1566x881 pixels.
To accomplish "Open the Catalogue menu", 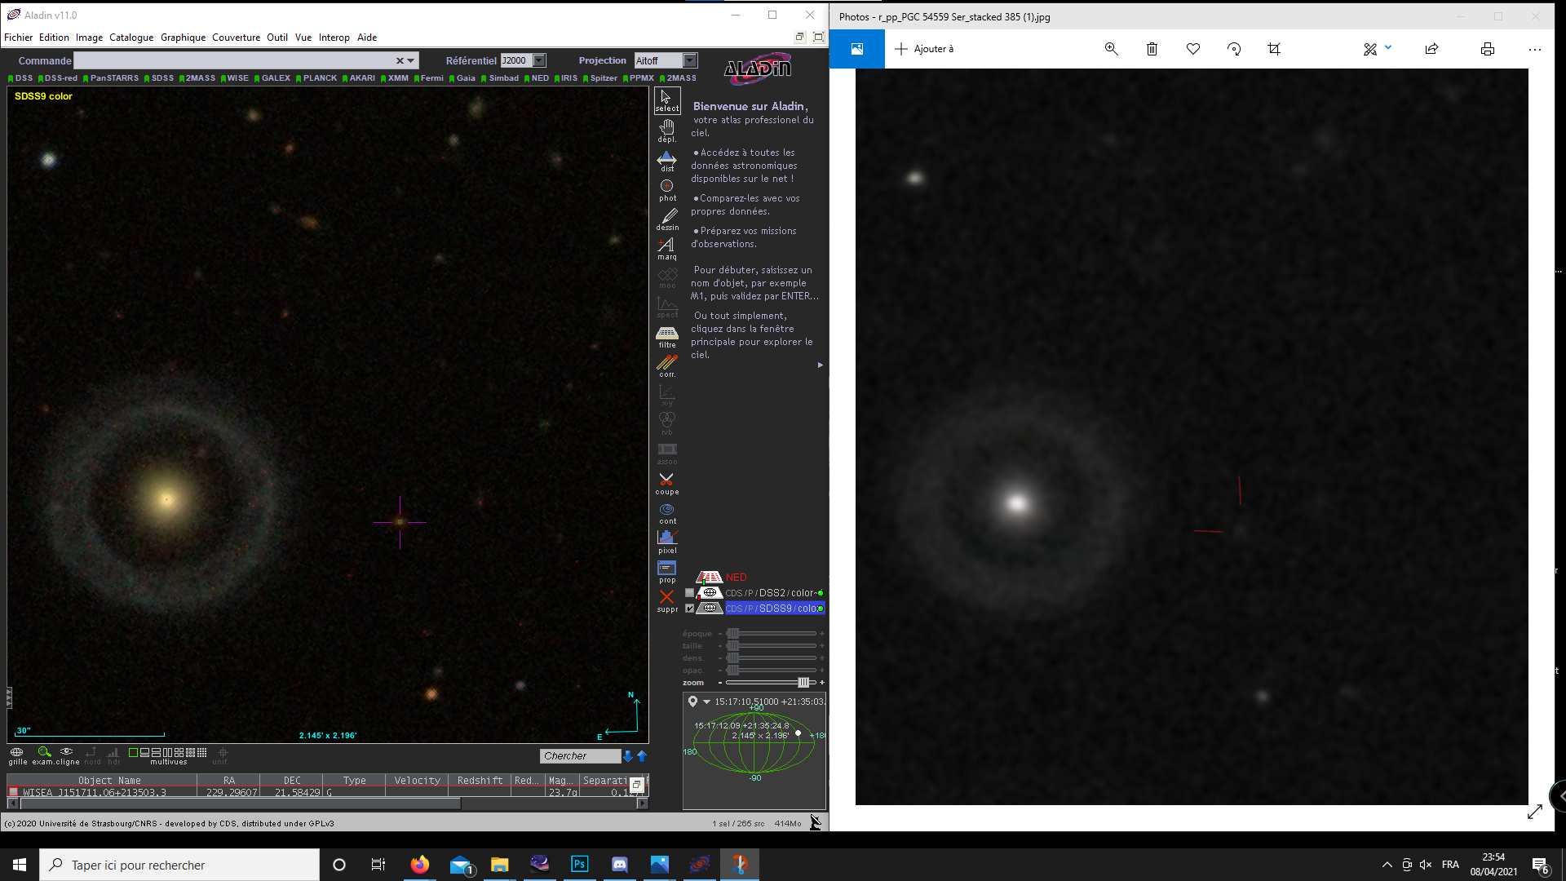I will (x=131, y=38).
